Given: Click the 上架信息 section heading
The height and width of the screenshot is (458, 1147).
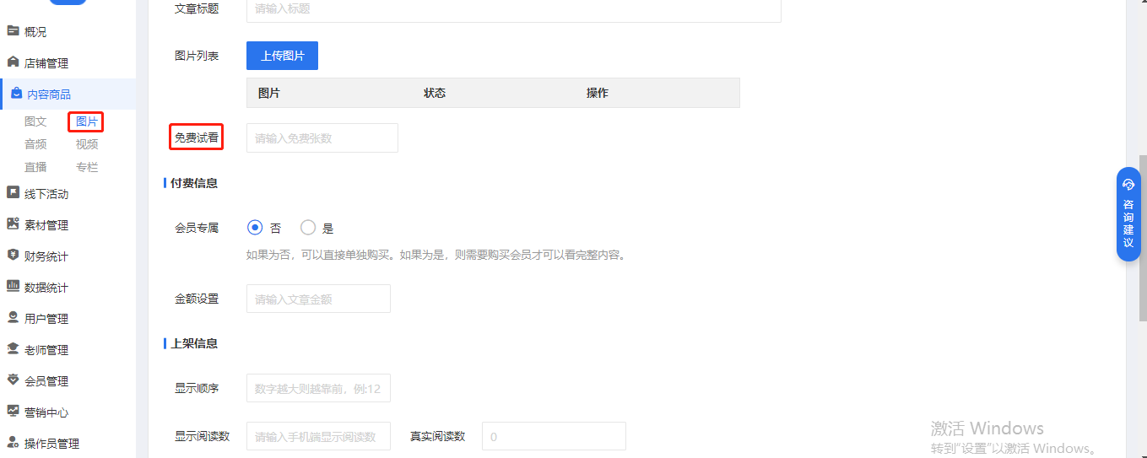Looking at the screenshot, I should click(x=194, y=343).
